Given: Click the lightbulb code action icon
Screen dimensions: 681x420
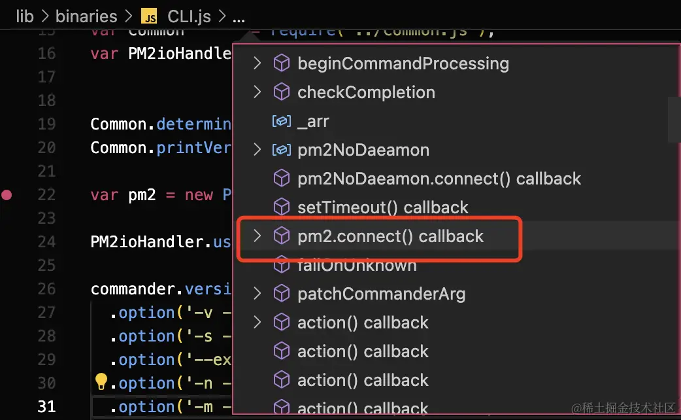Looking at the screenshot, I should [101, 382].
